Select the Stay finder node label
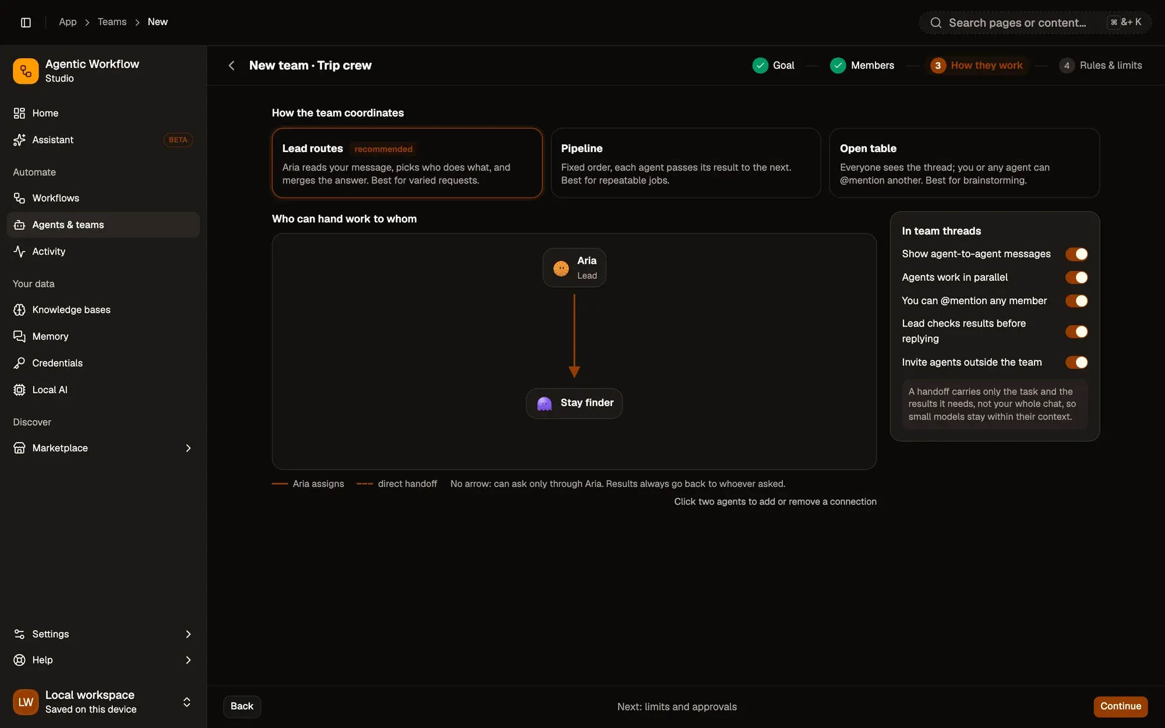The width and height of the screenshot is (1165, 728). [587, 403]
